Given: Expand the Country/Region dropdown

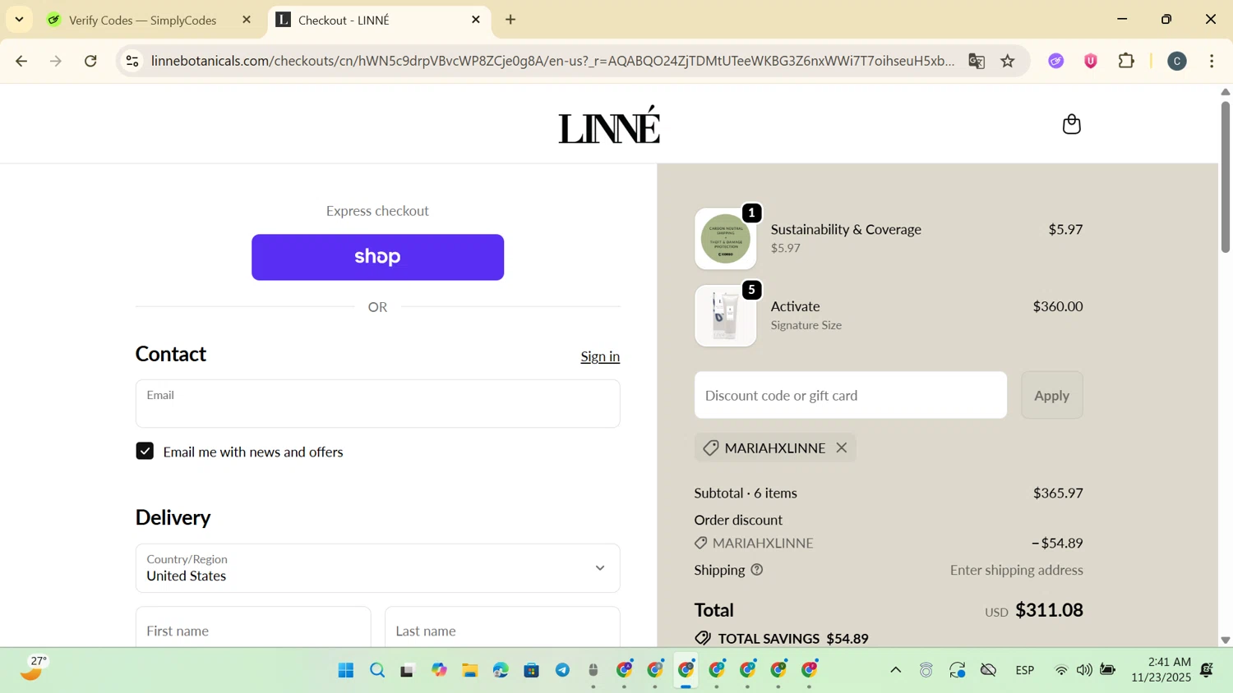Looking at the screenshot, I should point(377,568).
